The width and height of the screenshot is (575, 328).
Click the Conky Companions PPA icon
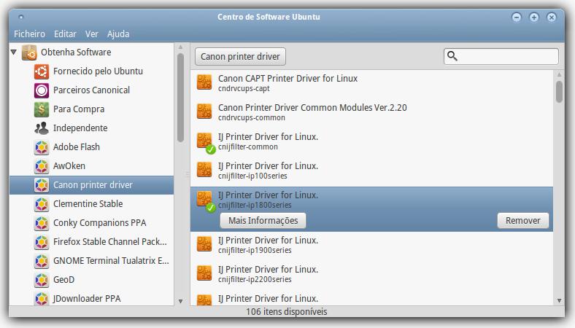pos(42,223)
